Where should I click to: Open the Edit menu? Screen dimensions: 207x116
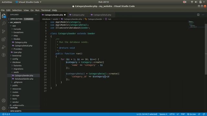coord(8,10)
